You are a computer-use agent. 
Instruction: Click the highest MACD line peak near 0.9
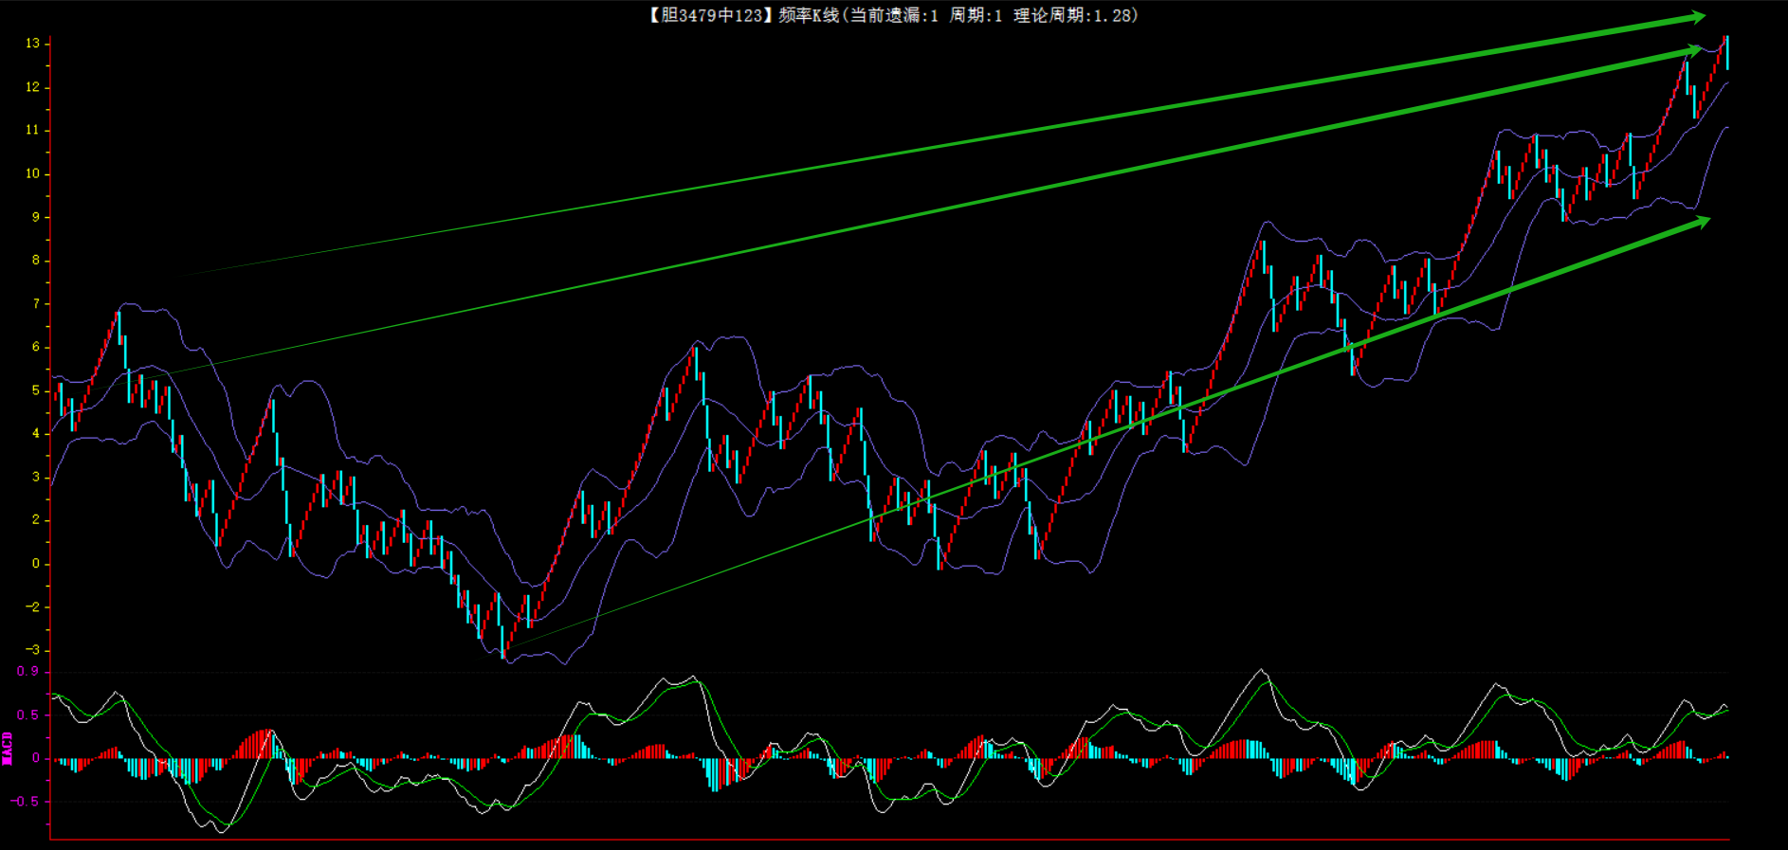(1261, 671)
